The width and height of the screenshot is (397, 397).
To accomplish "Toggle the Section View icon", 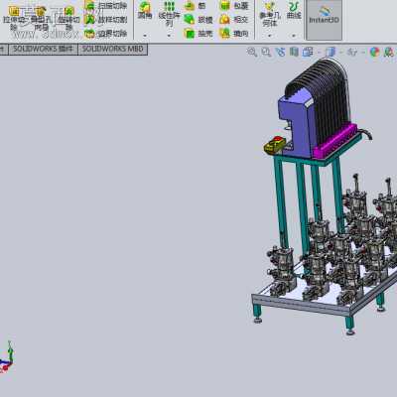I will tap(294, 52).
